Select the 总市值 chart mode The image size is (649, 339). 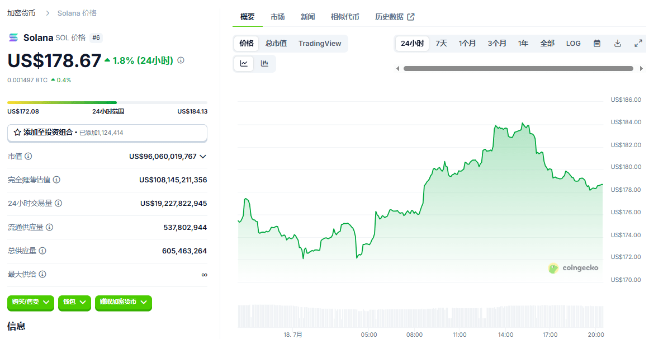click(x=276, y=44)
